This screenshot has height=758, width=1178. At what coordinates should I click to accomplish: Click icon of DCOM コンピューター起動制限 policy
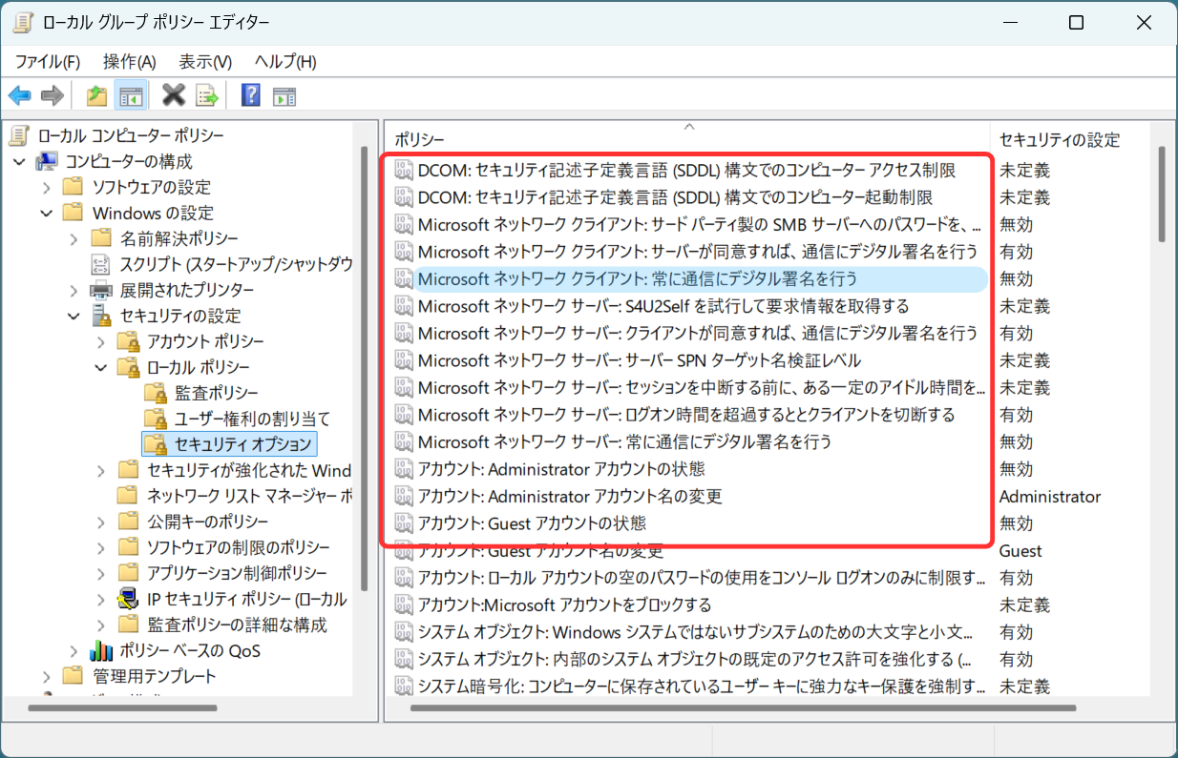pos(403,197)
